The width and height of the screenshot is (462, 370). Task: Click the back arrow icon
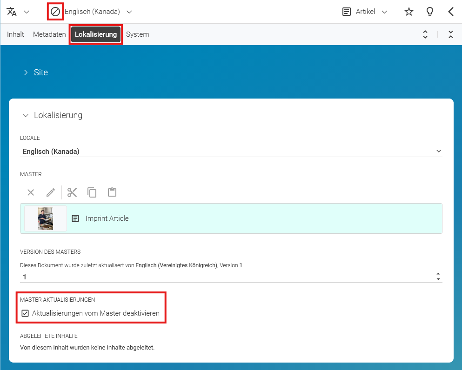[451, 12]
